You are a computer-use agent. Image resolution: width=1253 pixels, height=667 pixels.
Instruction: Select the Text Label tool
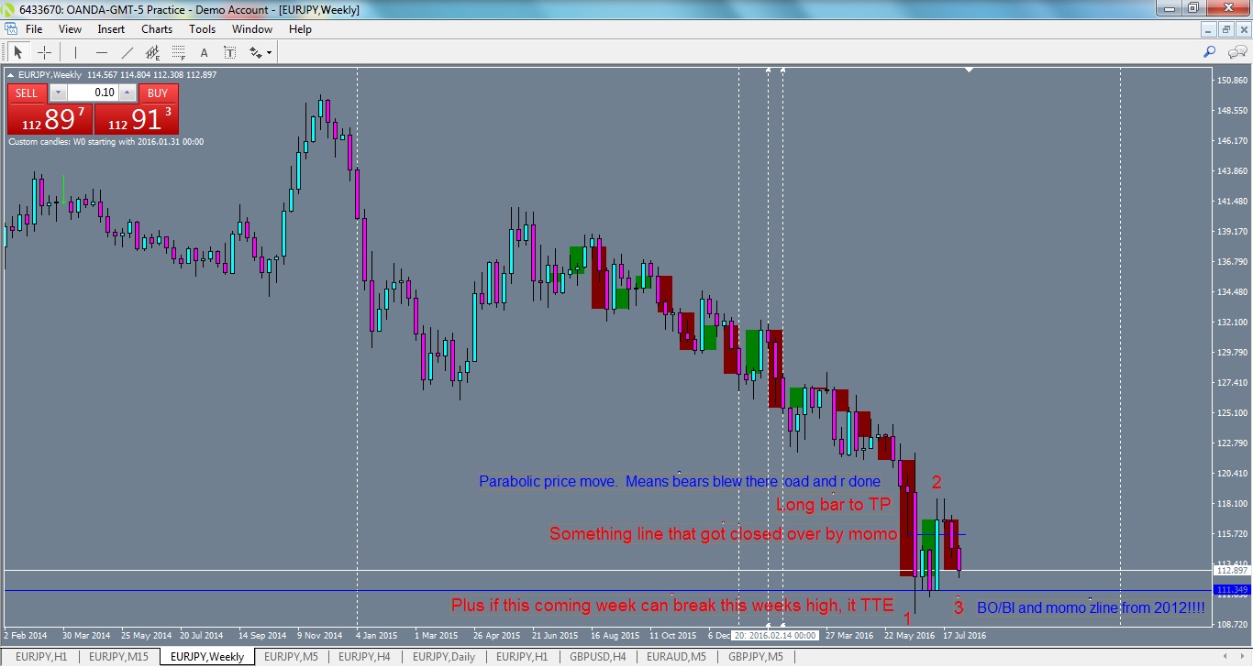(x=230, y=52)
